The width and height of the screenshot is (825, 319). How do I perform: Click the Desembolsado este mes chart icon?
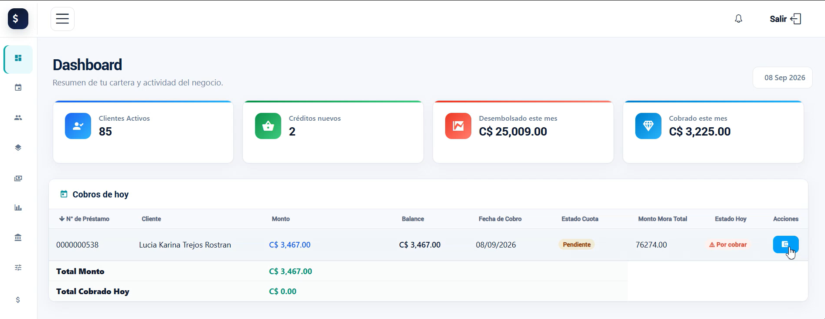click(x=458, y=126)
